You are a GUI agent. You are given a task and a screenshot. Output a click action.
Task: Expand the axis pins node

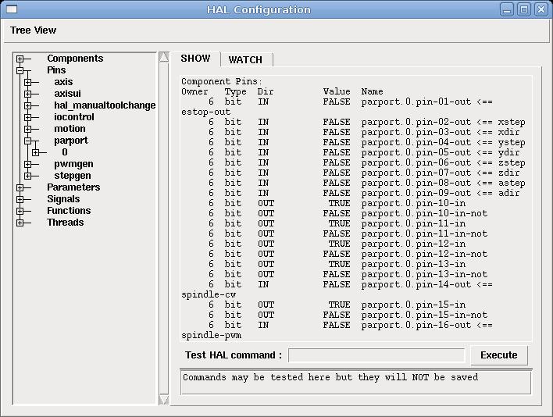[x=28, y=82]
